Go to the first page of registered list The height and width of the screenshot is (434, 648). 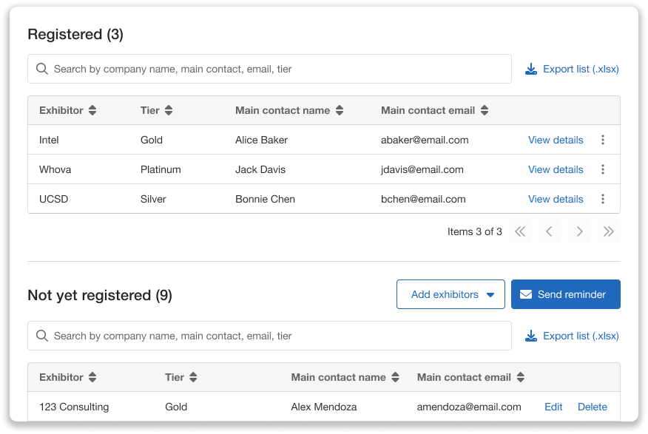[x=520, y=231]
